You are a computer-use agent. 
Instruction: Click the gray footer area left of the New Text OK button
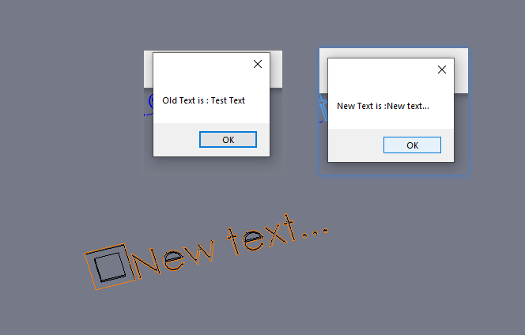click(356, 145)
